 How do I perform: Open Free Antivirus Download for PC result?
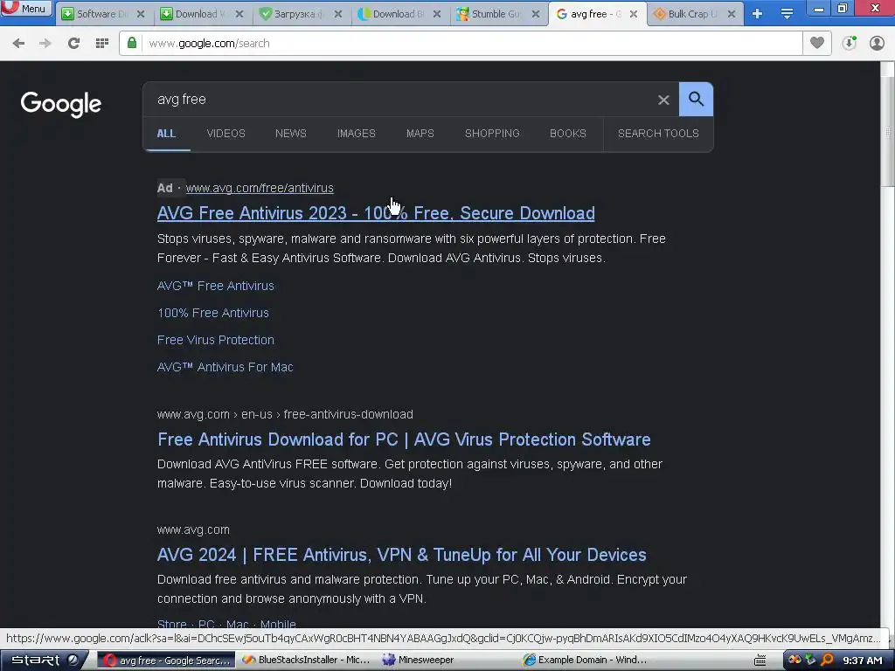(404, 439)
